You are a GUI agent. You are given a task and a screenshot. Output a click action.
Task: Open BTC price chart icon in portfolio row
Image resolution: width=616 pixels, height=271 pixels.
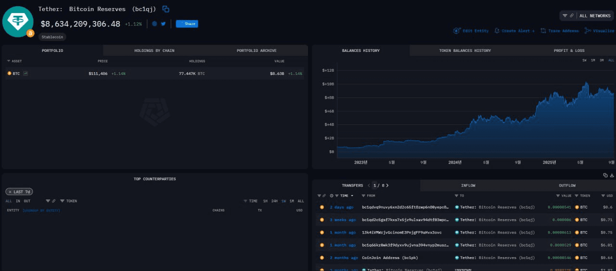click(x=25, y=74)
